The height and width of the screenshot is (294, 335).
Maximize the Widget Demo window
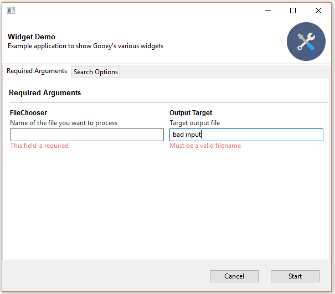293,11
